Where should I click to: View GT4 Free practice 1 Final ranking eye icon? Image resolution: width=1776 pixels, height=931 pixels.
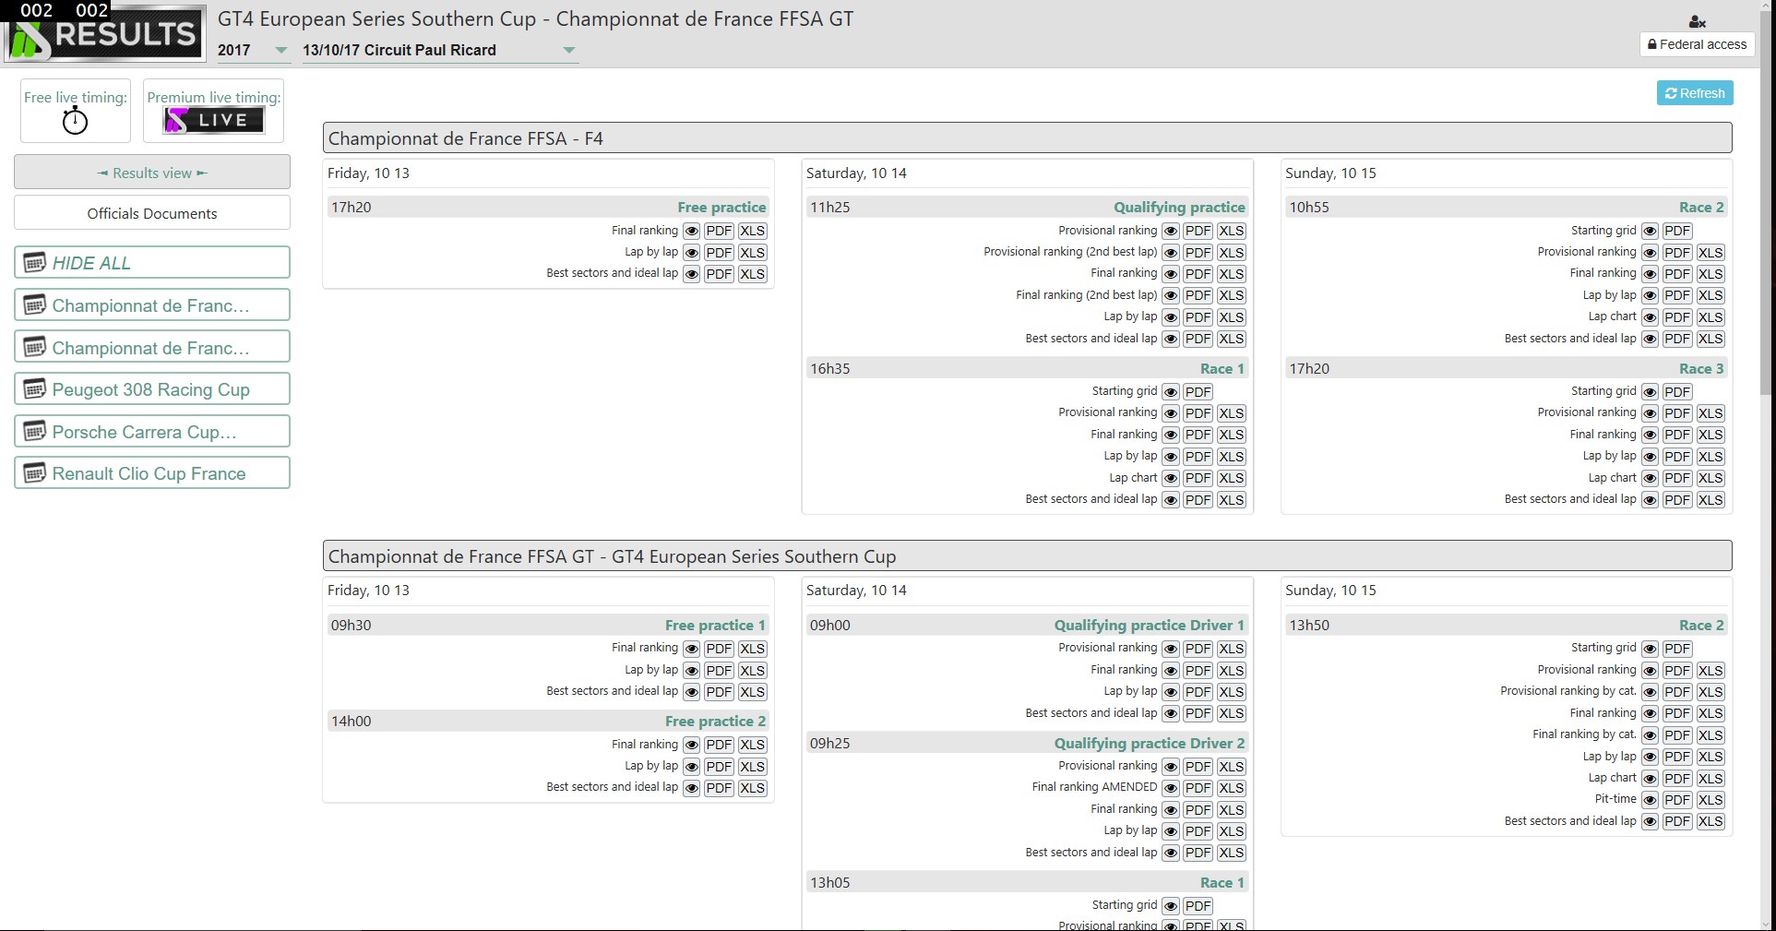[692, 649]
